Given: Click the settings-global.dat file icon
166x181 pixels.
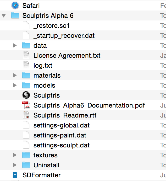Looking at the screenshot, I should tap(26, 125).
